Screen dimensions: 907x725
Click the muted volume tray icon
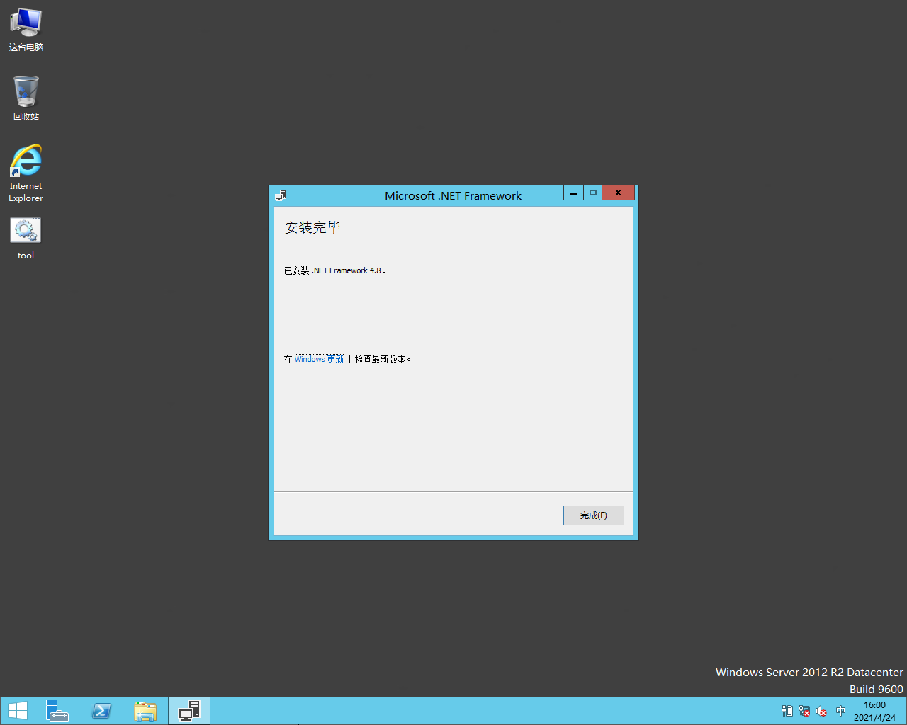tap(821, 711)
